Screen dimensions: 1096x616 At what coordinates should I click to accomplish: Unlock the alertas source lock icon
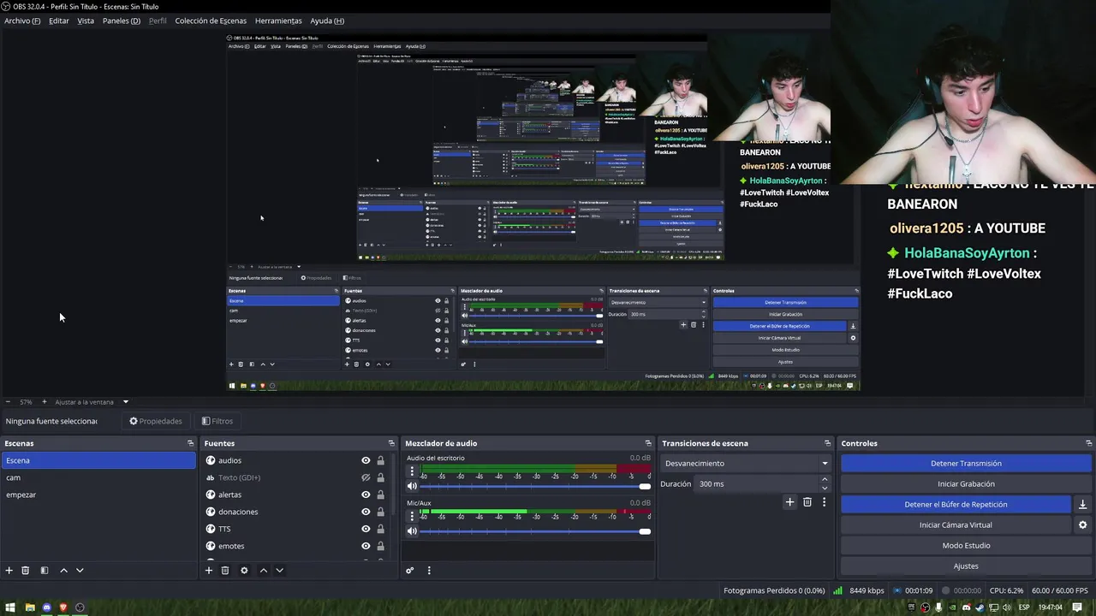point(380,495)
